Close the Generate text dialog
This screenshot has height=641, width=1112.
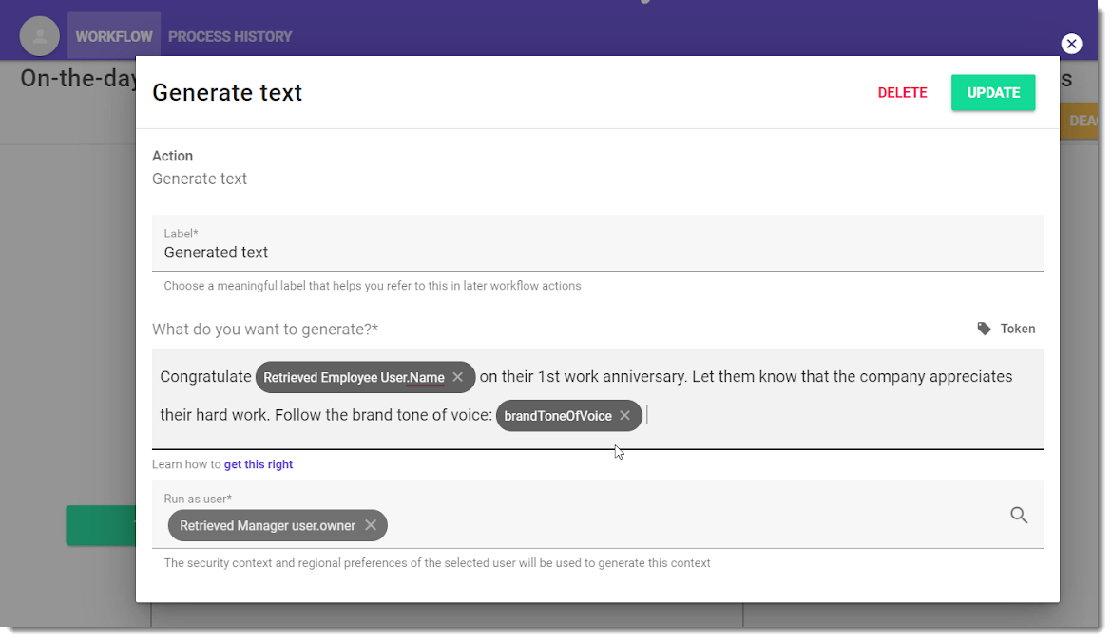pos(1071,44)
